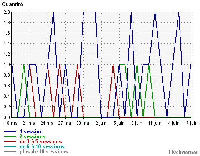200x156 pixels.
Task: Open the LiveInternet watermark link
Action: coord(183,152)
